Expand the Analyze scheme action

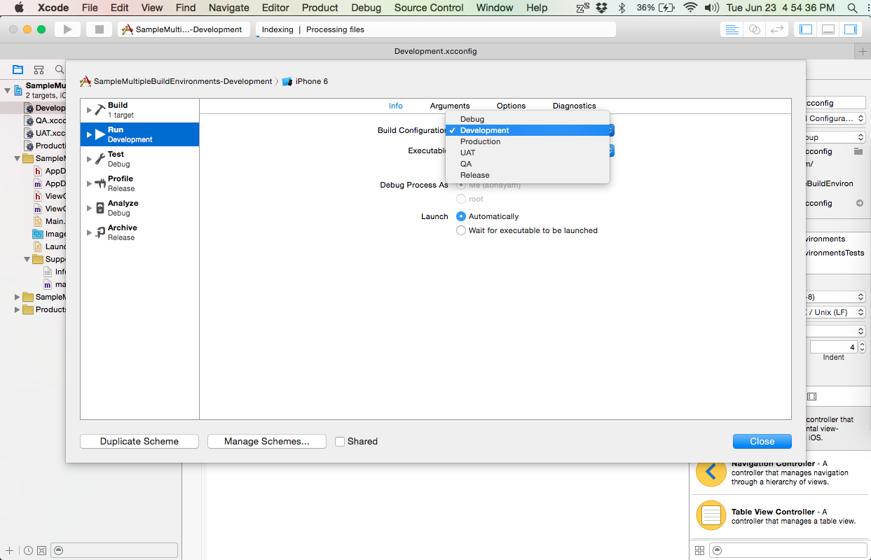pos(89,208)
